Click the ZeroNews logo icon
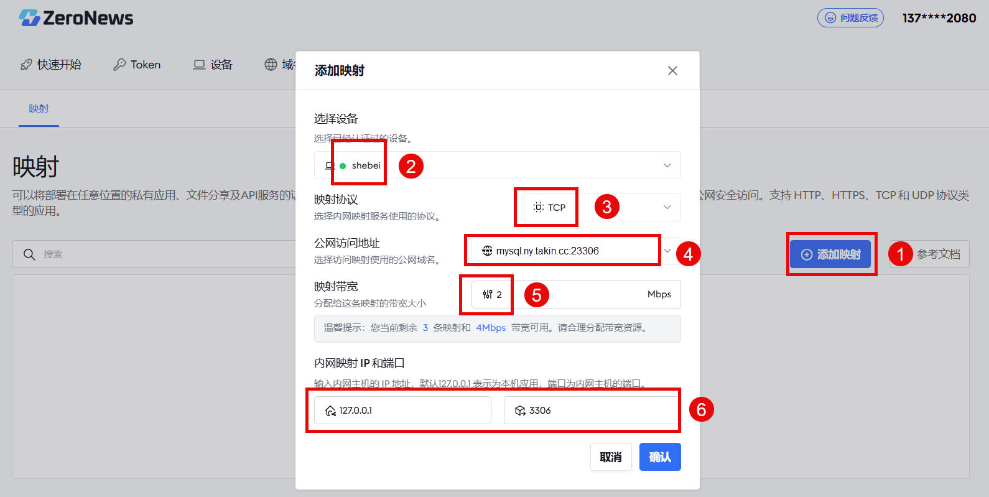 (29, 18)
